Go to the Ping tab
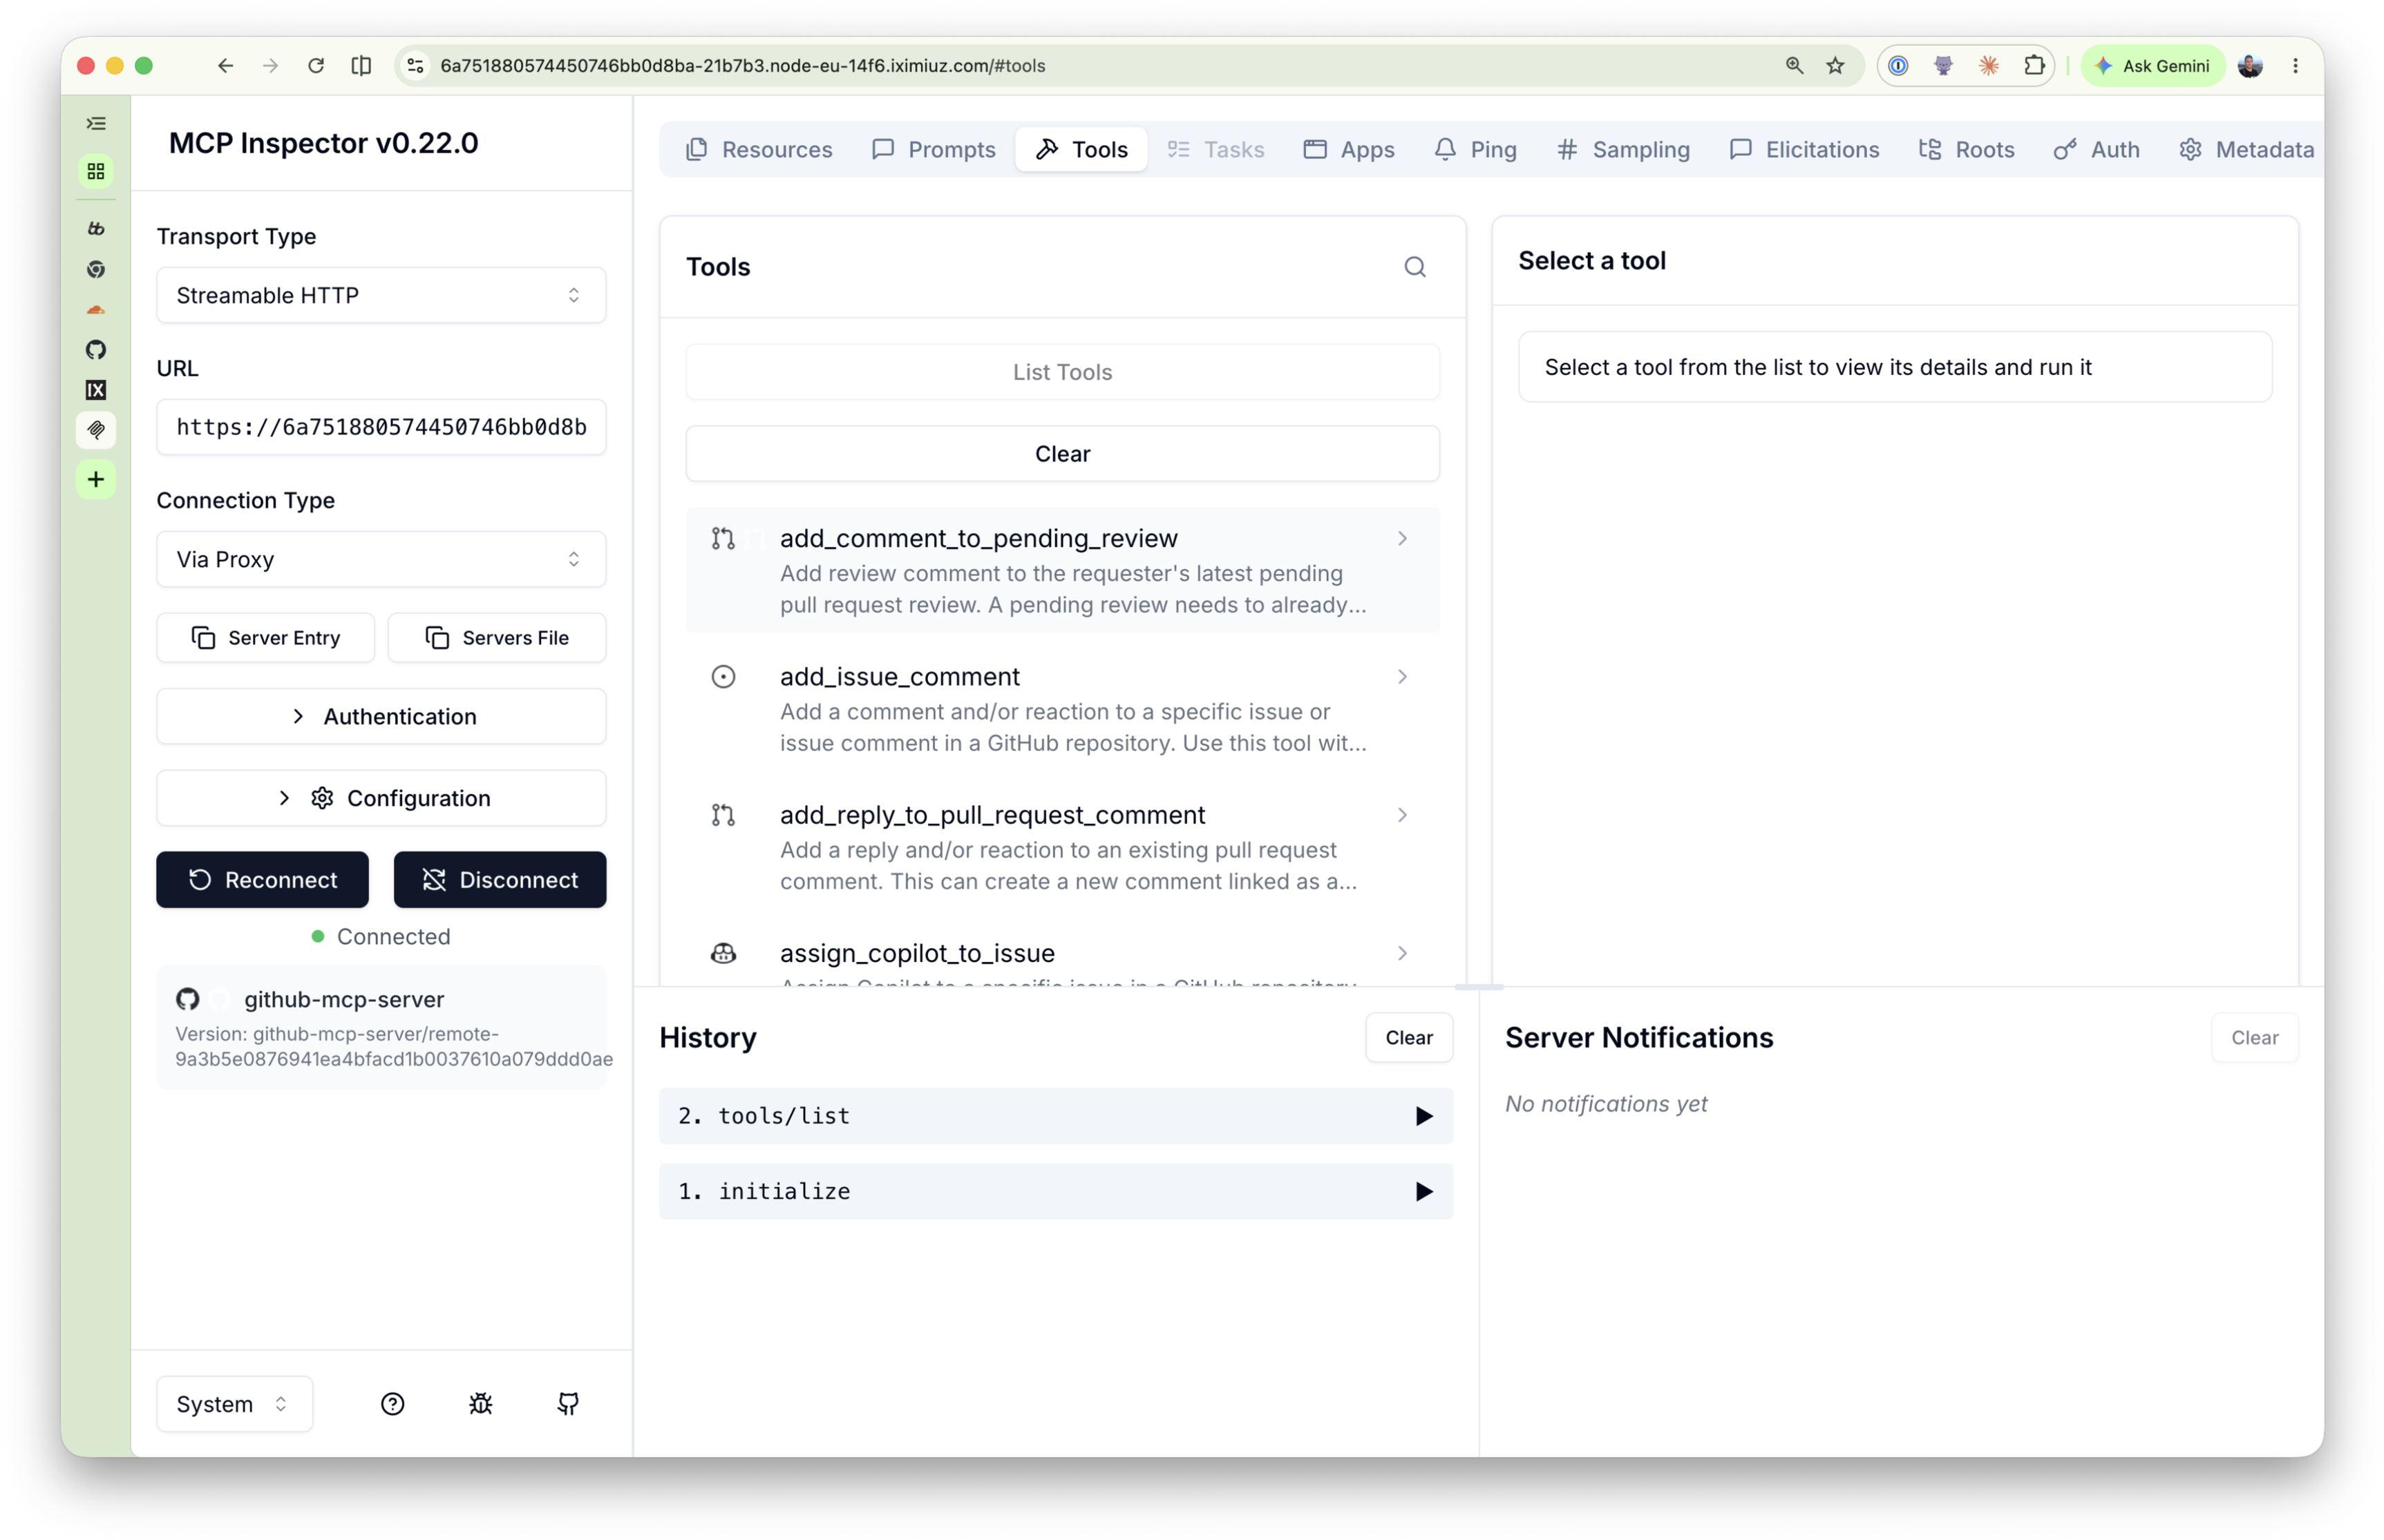 tap(1475, 150)
